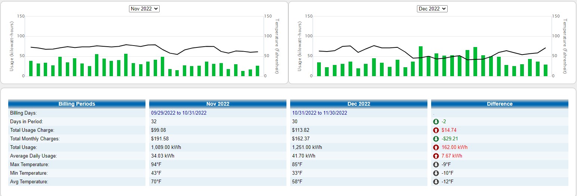Click the Min Temperature row label
577x196 pixels.
[29, 173]
